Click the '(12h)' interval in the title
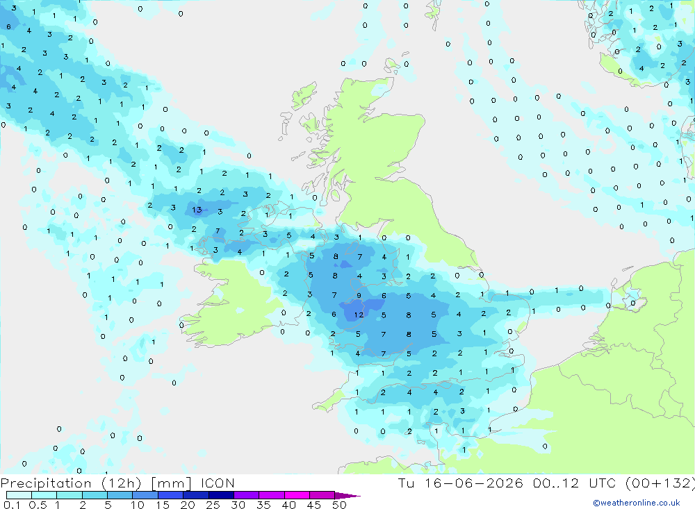Screen dimensions: 695x509 122,483
